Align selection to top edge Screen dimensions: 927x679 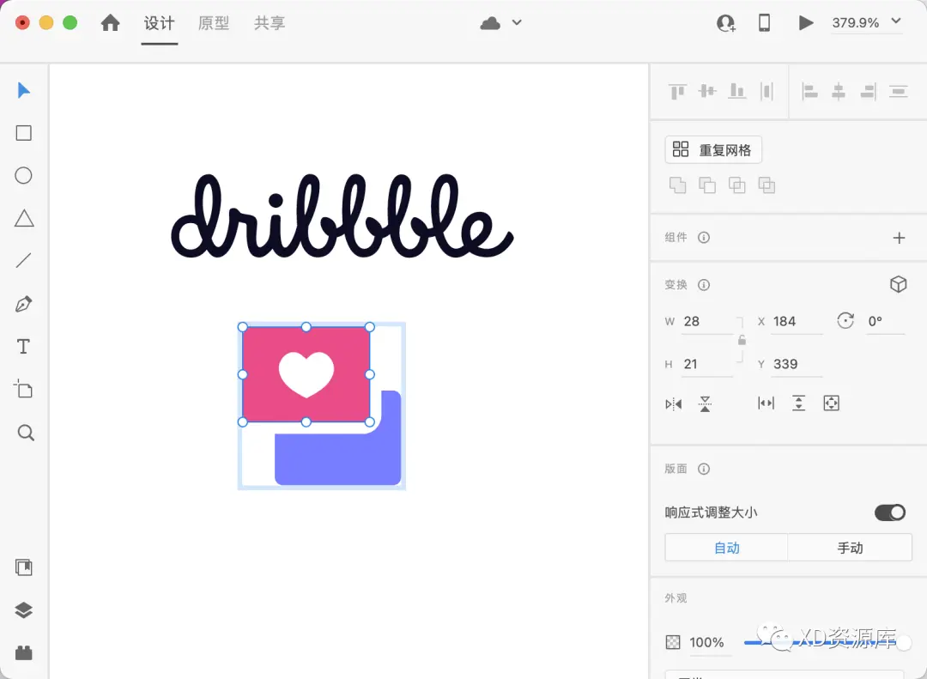coord(677,92)
